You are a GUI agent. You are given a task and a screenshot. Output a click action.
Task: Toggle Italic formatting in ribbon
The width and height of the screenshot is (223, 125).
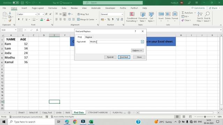tap(22, 19)
